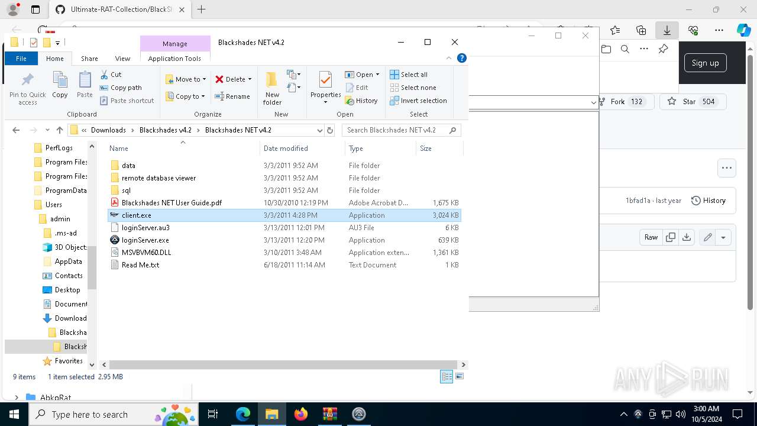Click Select all in ribbon
This screenshot has height=426, width=757.
point(409,75)
